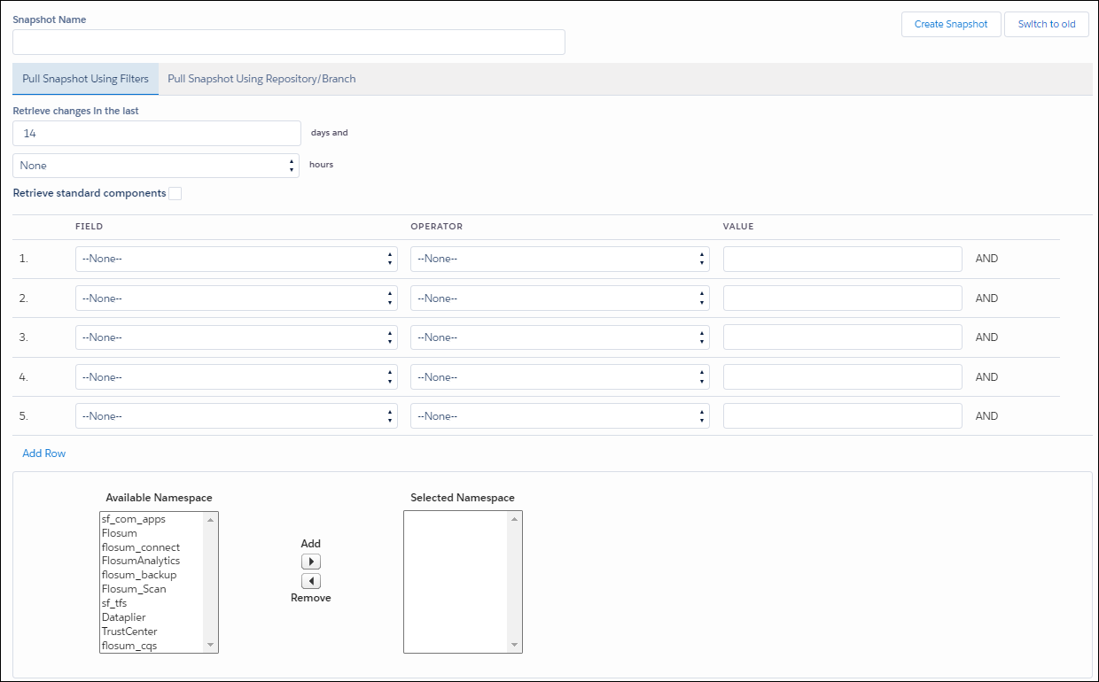Click the days input field showing 14

pyautogui.click(x=157, y=133)
